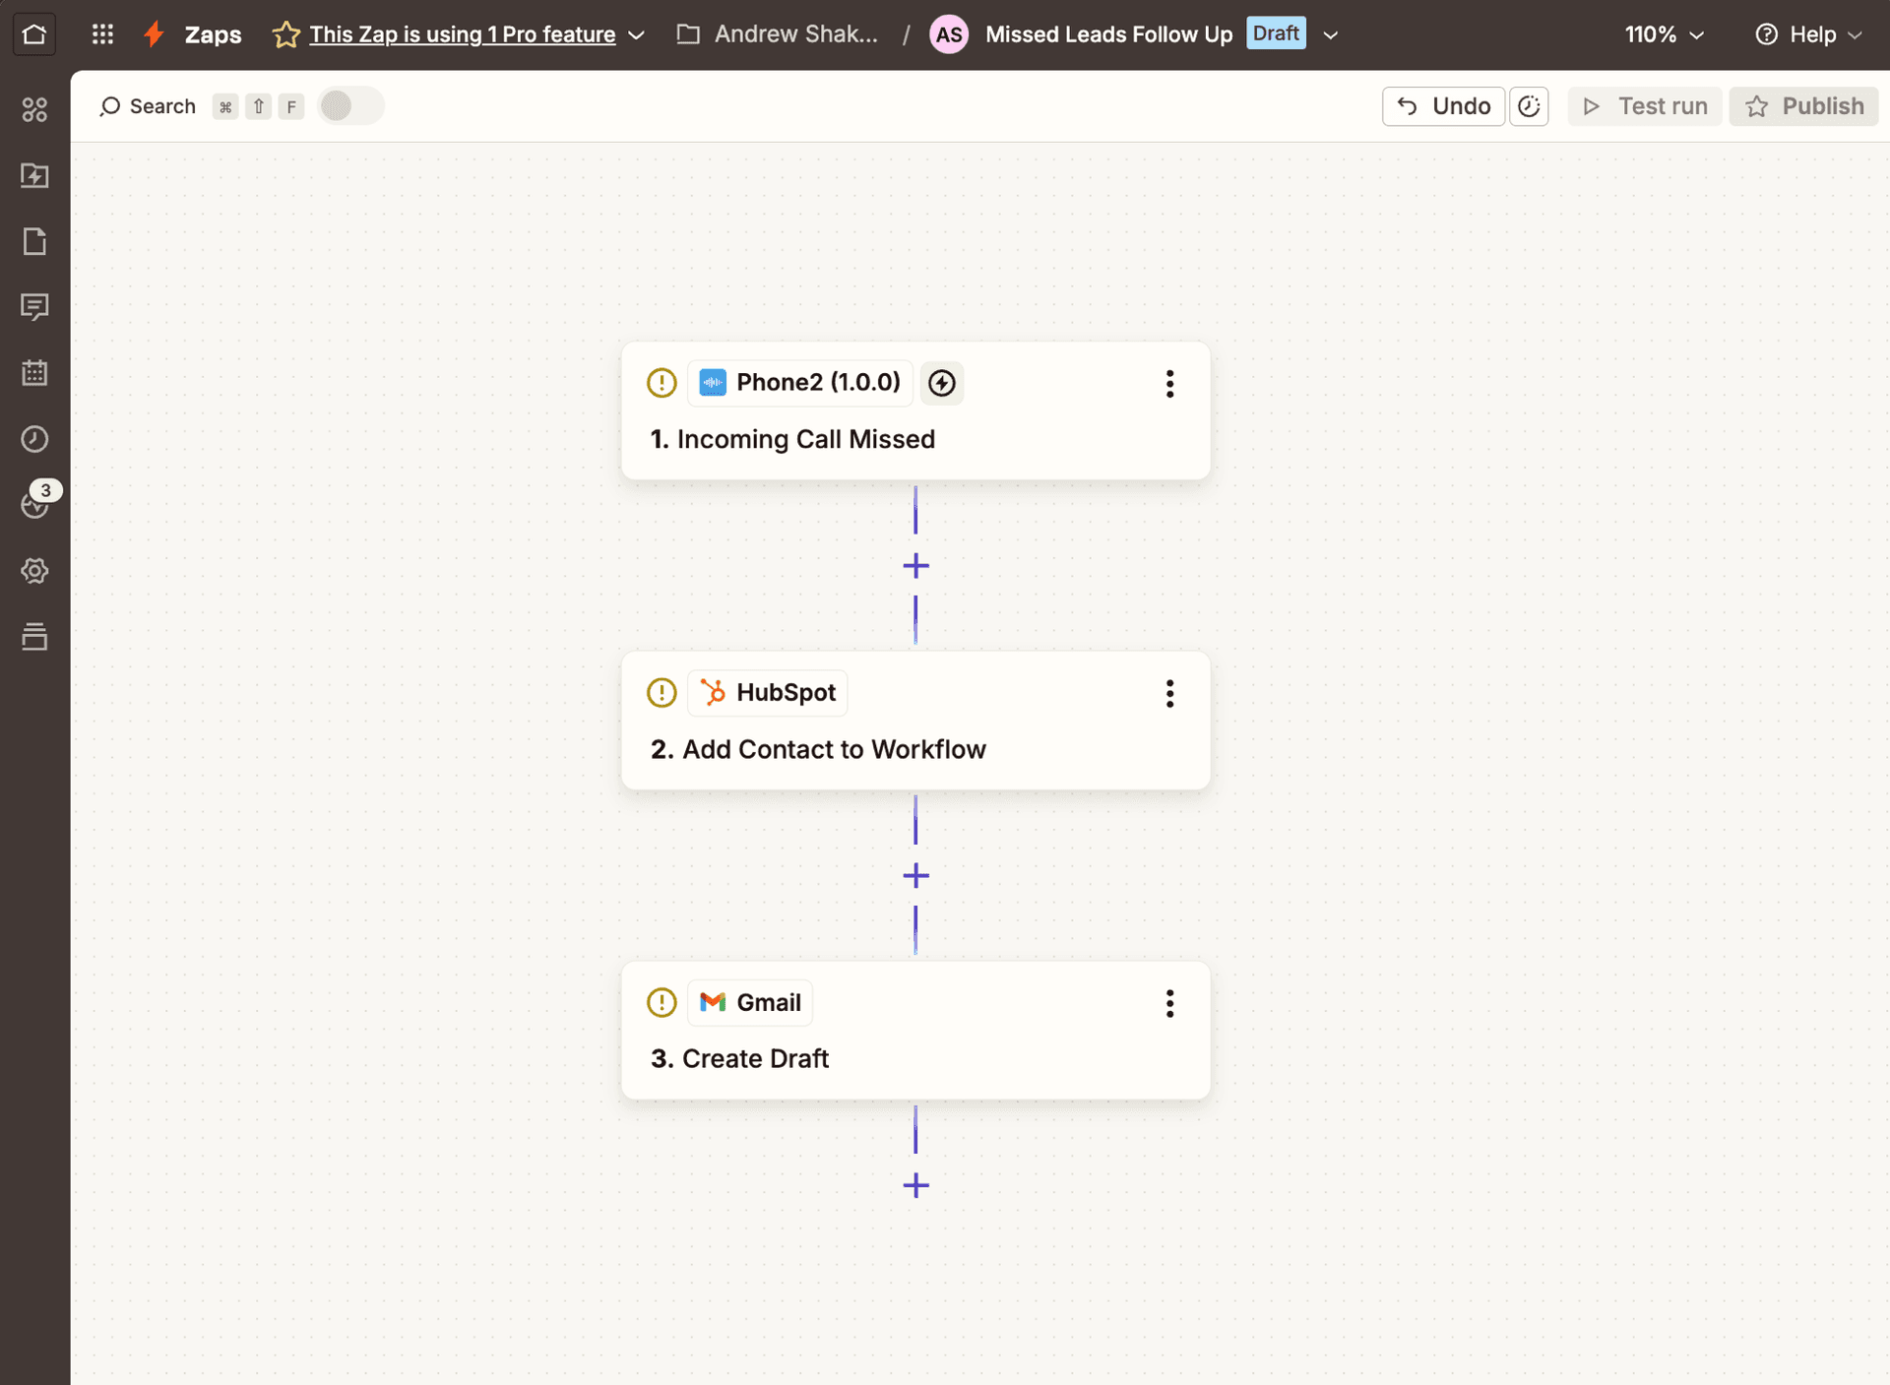The height and width of the screenshot is (1385, 1890).
Task: Open the sidebar app components icon
Action: point(34,109)
